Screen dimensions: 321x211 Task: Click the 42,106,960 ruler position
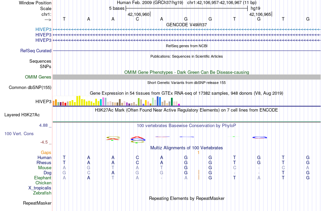(139, 14)
